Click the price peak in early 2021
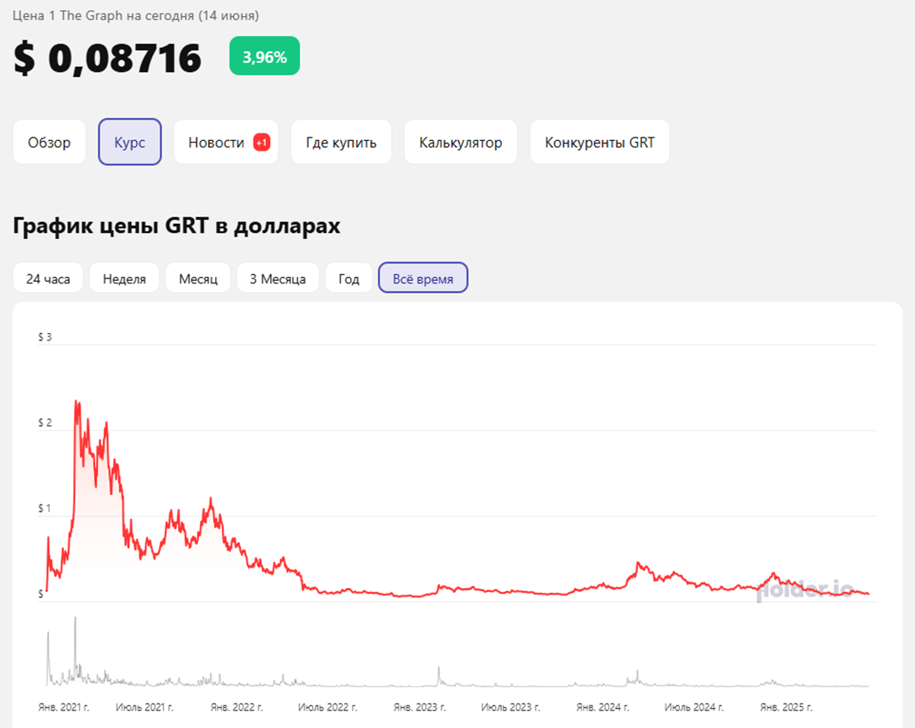 tap(76, 403)
